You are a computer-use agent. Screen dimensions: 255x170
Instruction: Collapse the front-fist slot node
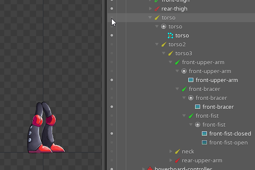point(191,125)
